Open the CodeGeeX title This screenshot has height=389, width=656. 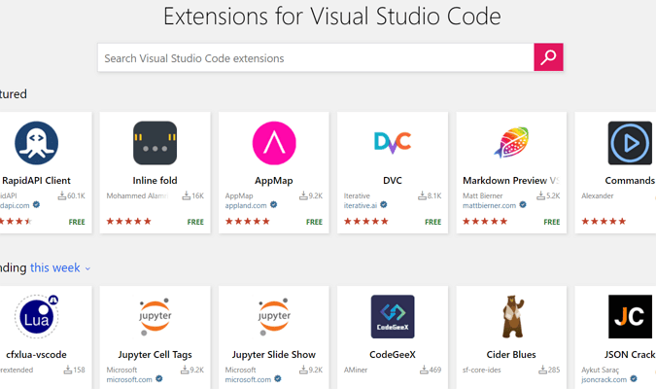click(x=393, y=355)
